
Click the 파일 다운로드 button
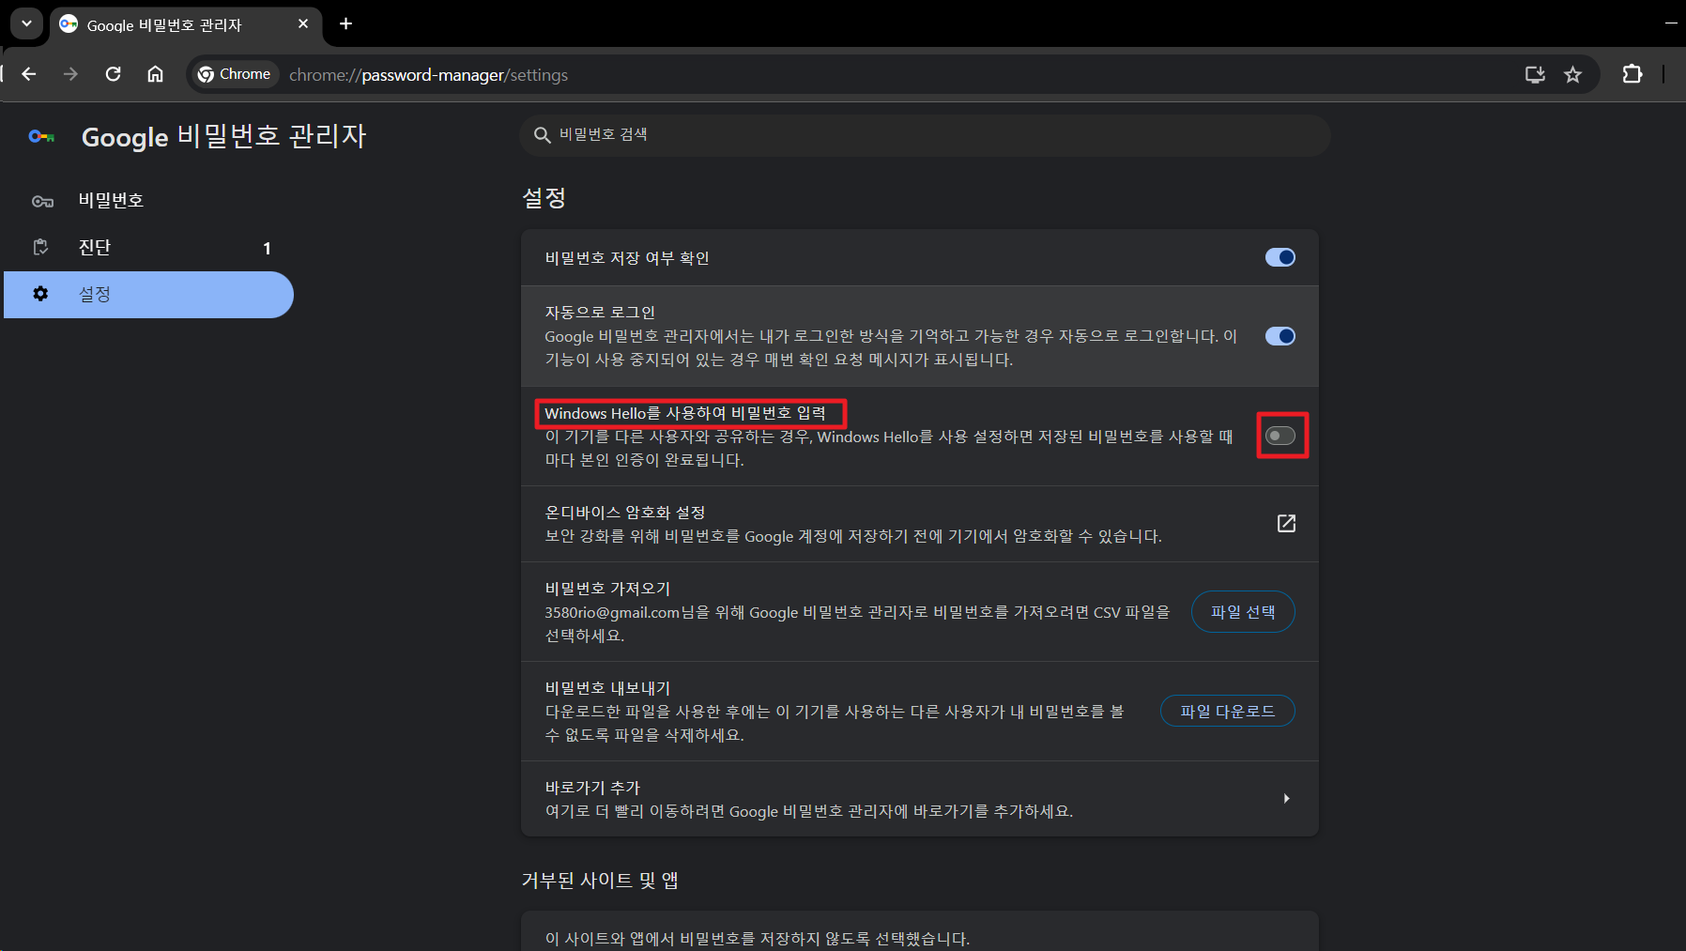click(1228, 712)
